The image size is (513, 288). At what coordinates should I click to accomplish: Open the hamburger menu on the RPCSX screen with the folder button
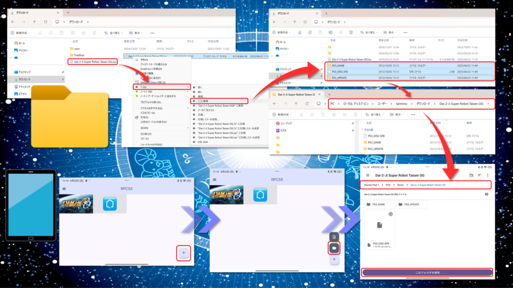pyautogui.click(x=214, y=179)
